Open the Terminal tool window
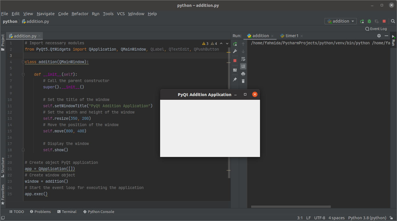The image size is (397, 221). [x=66, y=212]
